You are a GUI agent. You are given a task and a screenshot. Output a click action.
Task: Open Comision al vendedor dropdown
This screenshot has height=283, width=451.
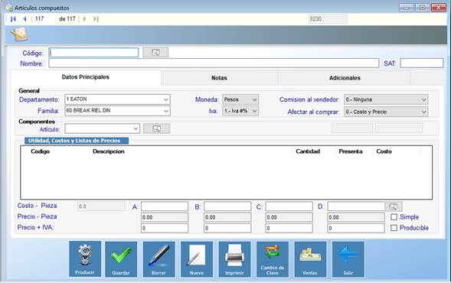point(423,99)
